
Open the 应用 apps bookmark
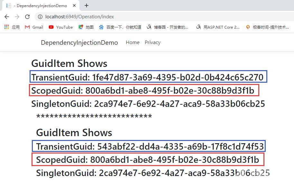pyautogui.click(x=12, y=27)
